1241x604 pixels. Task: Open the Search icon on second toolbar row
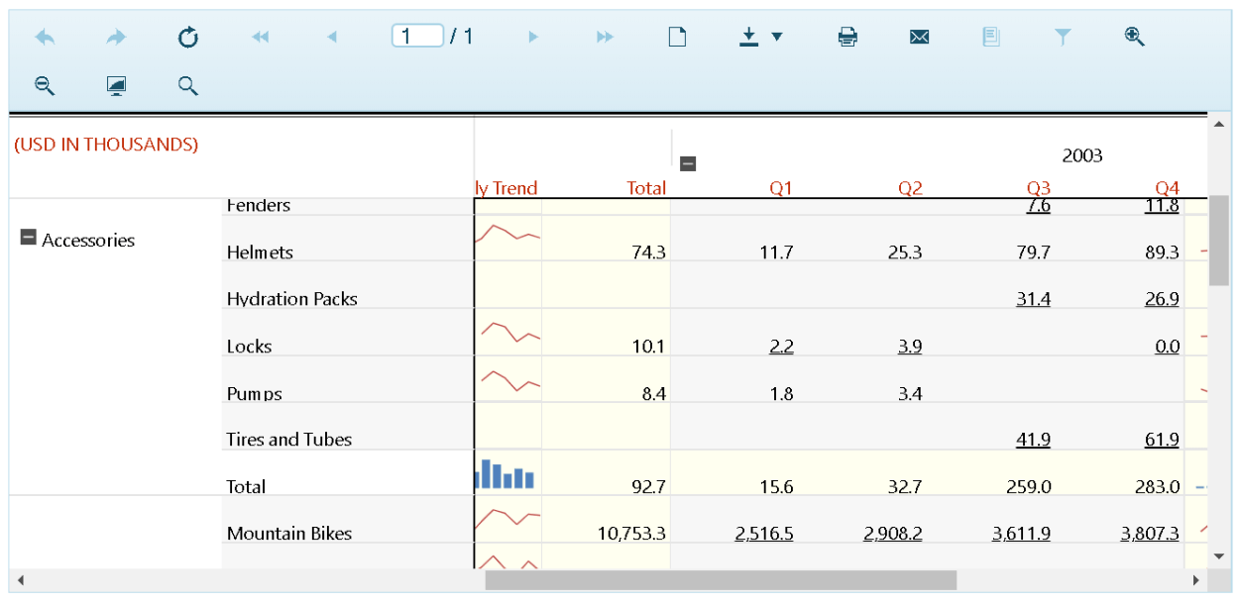pos(187,86)
